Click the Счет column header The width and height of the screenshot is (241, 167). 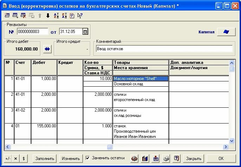pyautogui.click(x=22, y=68)
